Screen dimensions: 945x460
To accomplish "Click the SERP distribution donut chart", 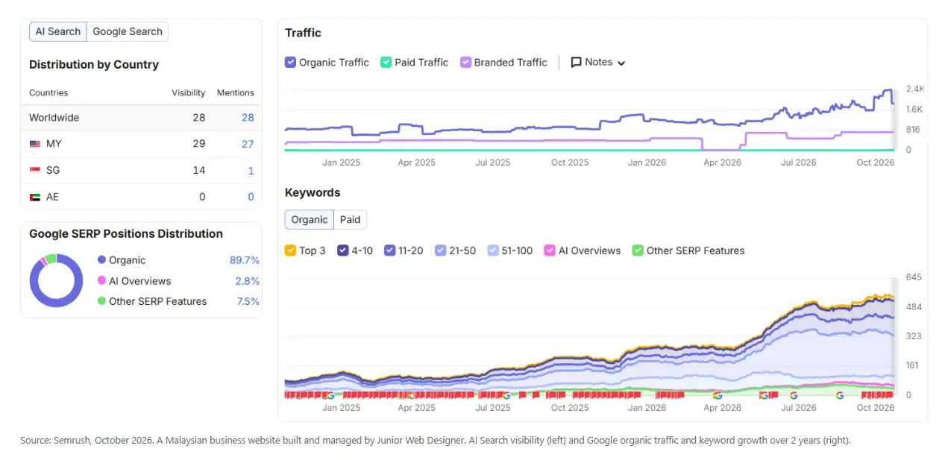I will (x=56, y=280).
